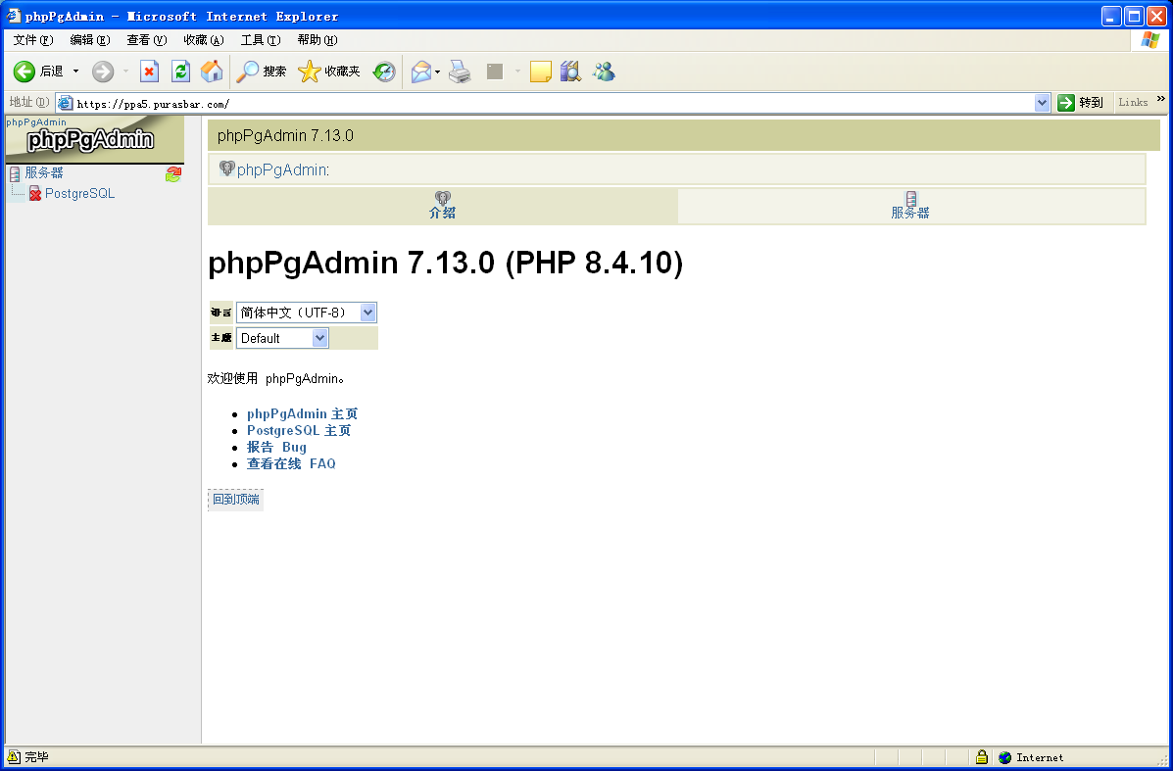Open the 收藏 (Favorites) menu
This screenshot has height=771, width=1173.
pyautogui.click(x=204, y=40)
